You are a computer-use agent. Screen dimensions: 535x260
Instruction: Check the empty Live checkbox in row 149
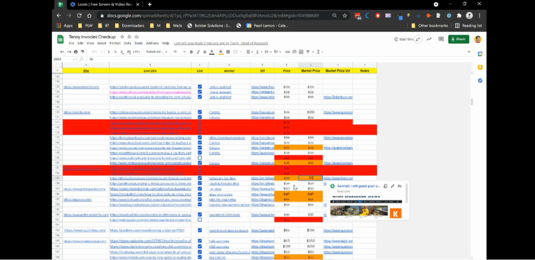pos(200,158)
